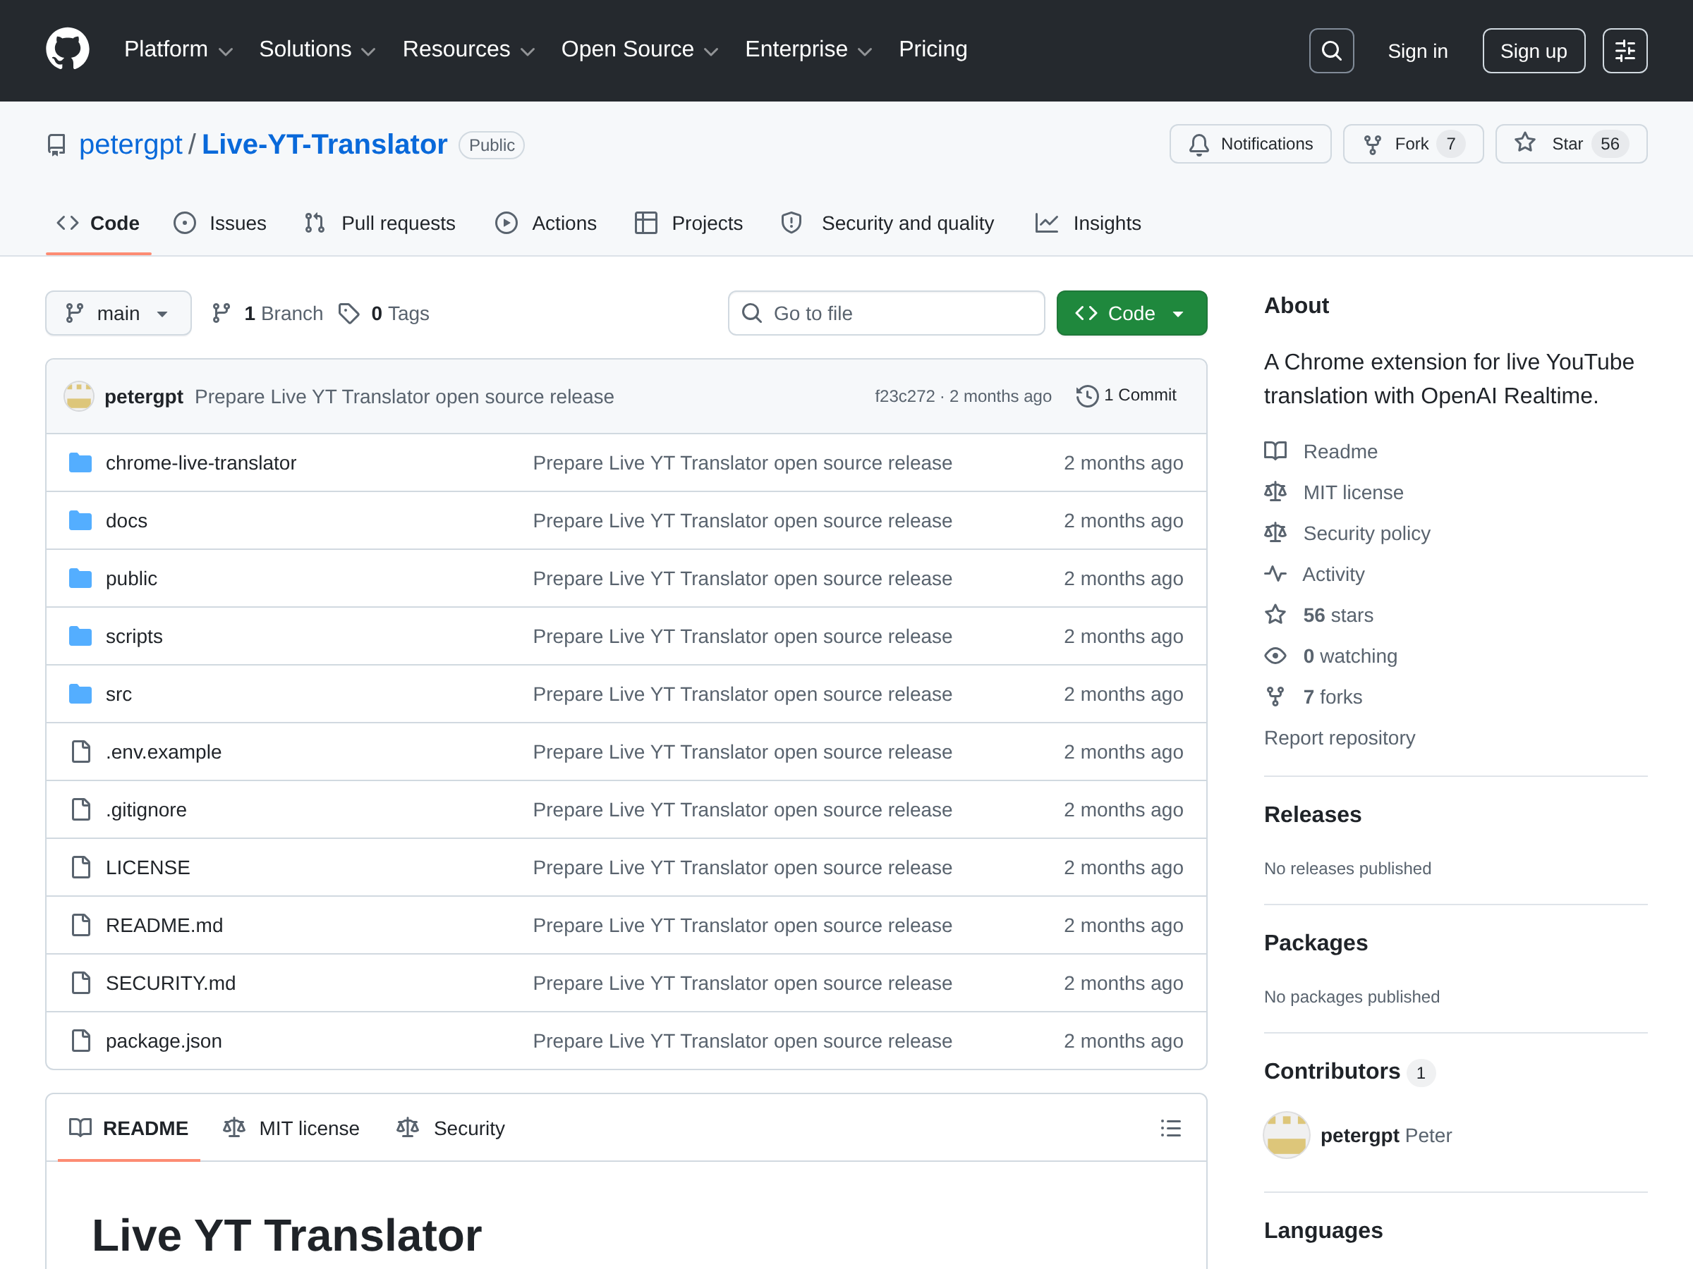The height and width of the screenshot is (1269, 1693).
Task: Open the search magnifier button
Action: [1331, 51]
